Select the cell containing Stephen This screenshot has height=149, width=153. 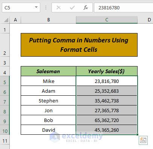point(48,101)
